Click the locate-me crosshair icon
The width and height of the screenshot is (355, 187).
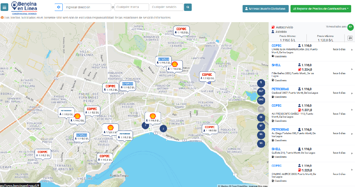[59, 7]
